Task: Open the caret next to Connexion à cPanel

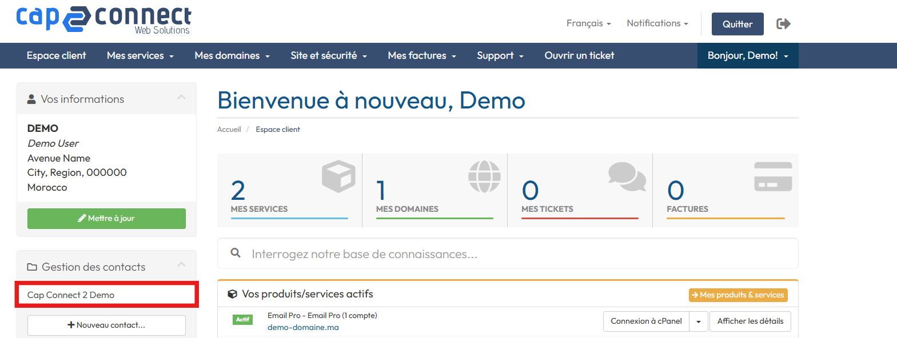Action: click(699, 321)
